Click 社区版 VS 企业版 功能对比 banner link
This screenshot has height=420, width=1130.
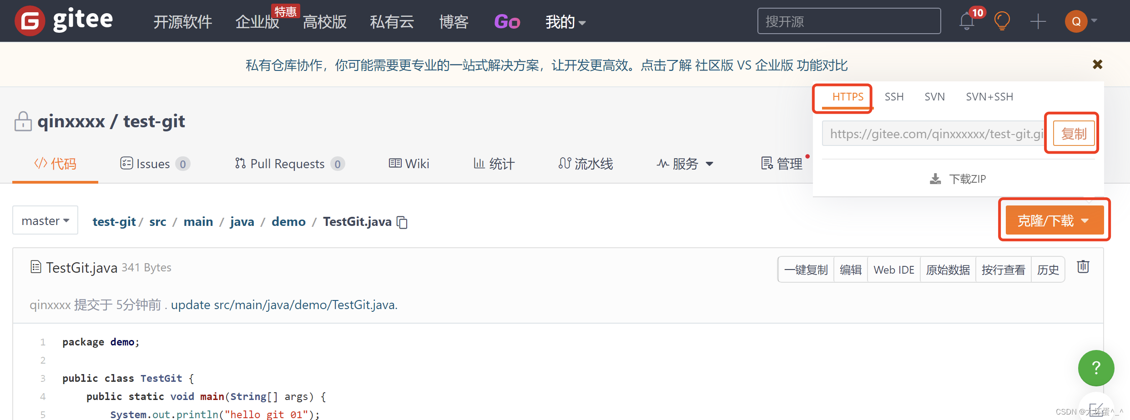coord(771,65)
